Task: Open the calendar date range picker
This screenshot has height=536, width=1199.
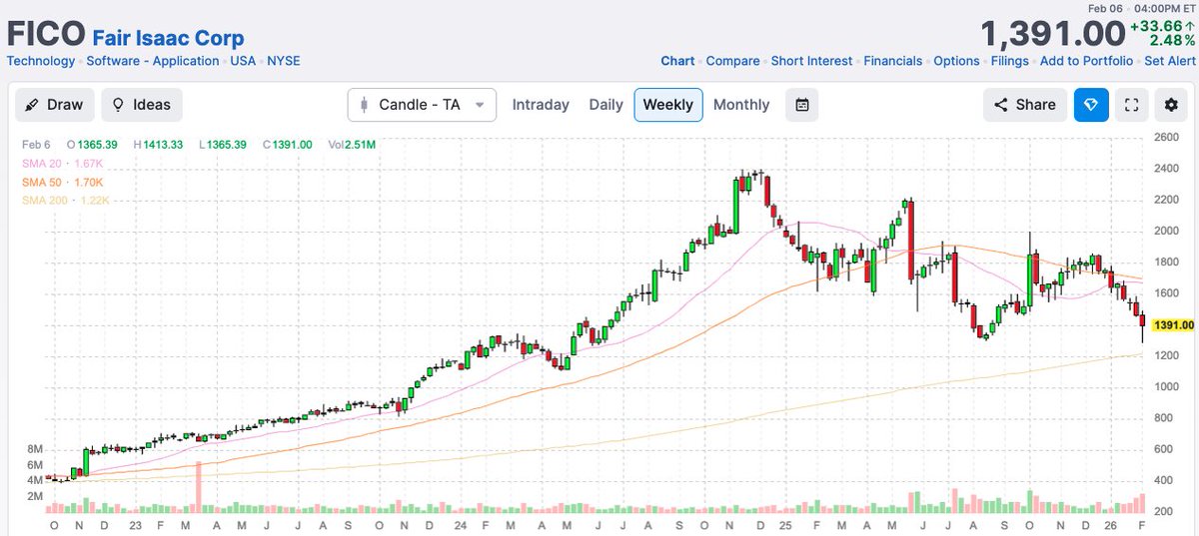Action: (x=802, y=105)
